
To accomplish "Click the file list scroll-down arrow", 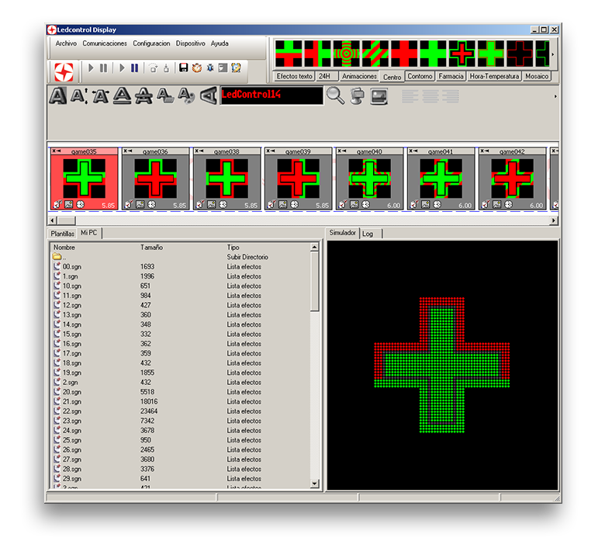I will tap(314, 484).
